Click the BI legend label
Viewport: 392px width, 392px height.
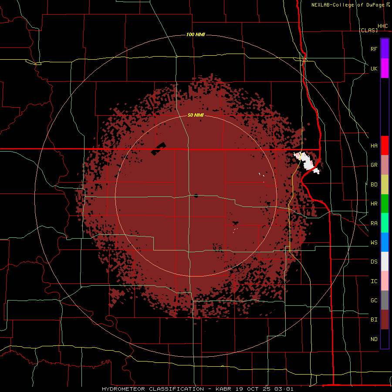374,320
